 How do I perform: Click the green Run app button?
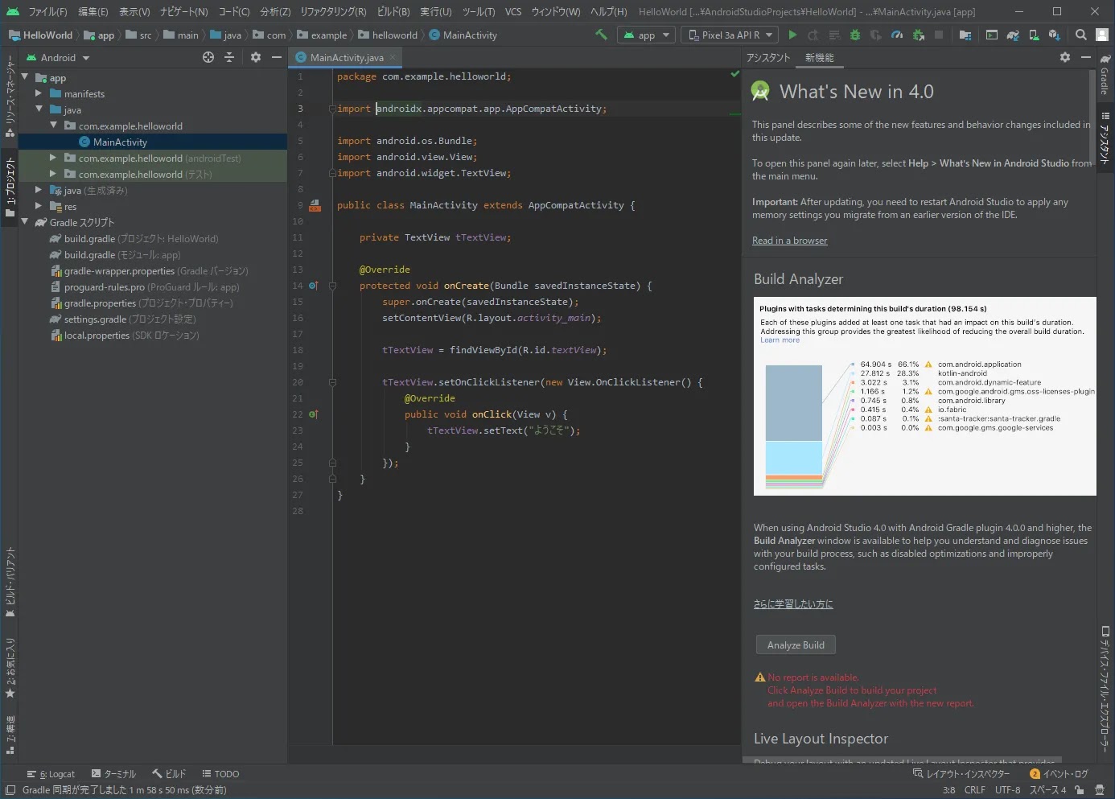point(792,35)
